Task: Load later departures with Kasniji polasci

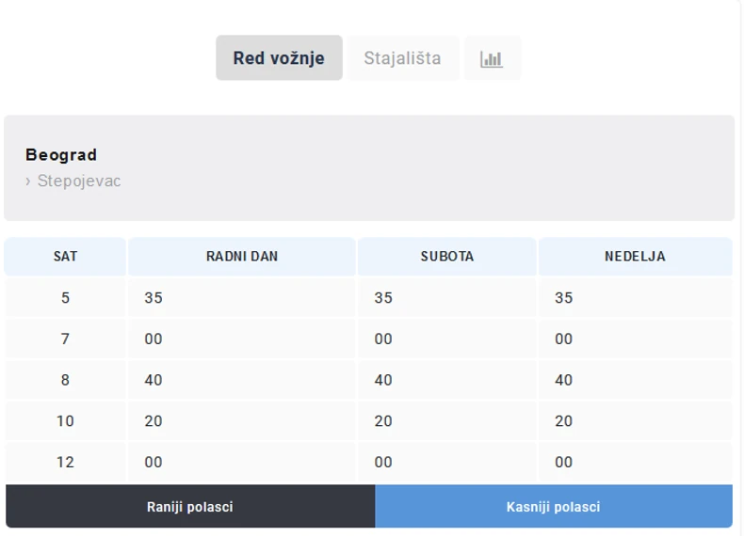Action: tap(553, 507)
